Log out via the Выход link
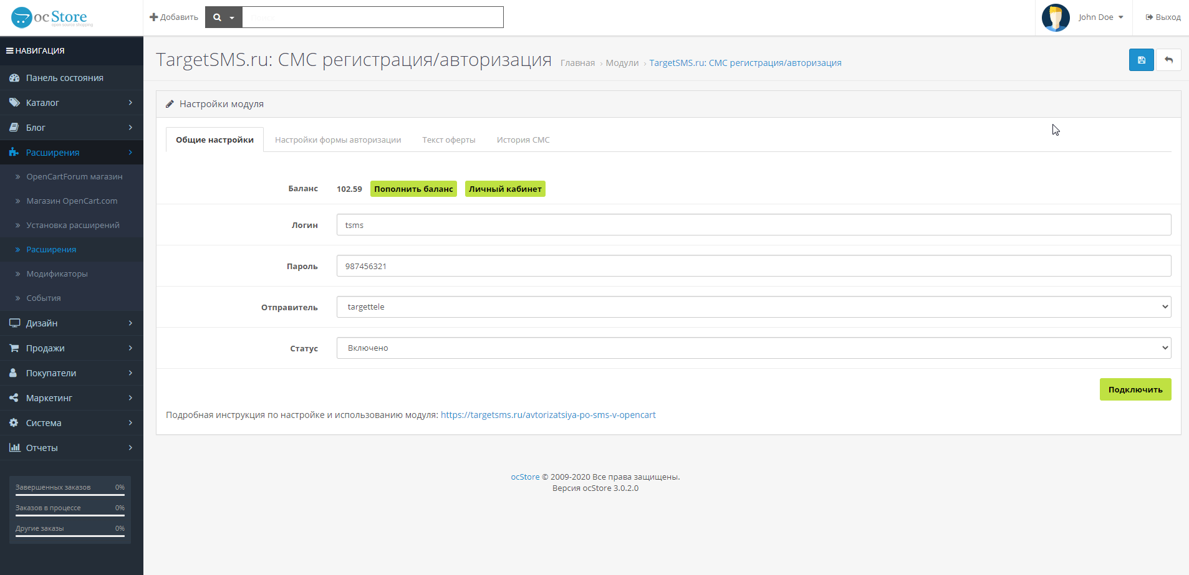 pyautogui.click(x=1163, y=17)
